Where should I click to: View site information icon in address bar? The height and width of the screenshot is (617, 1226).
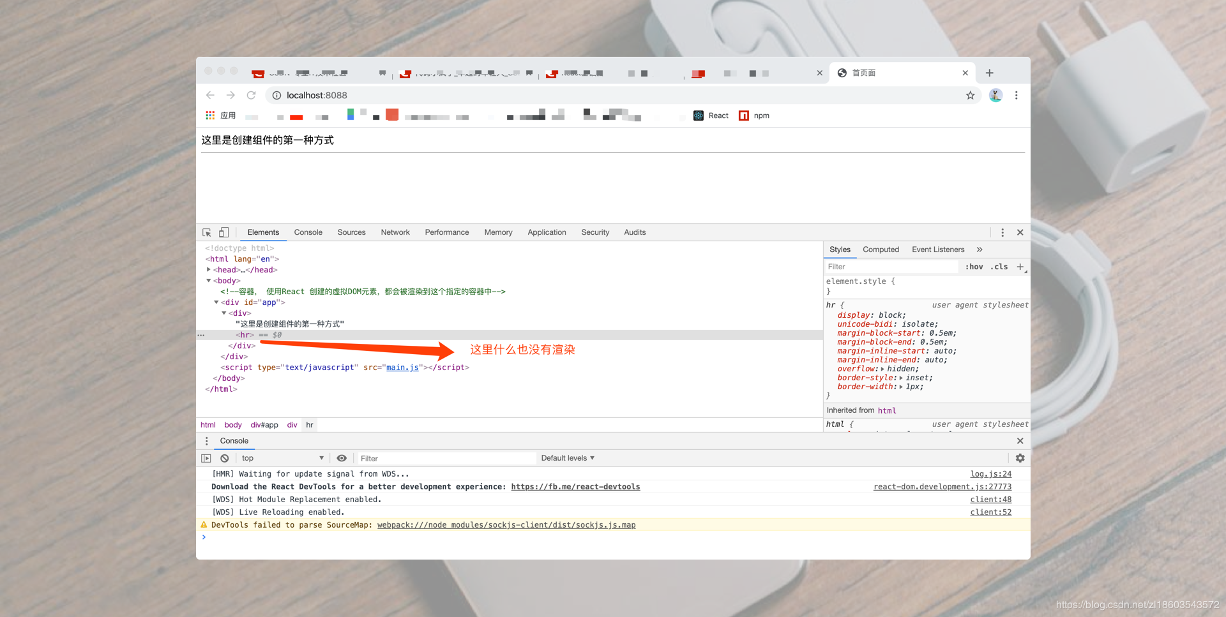pos(276,95)
